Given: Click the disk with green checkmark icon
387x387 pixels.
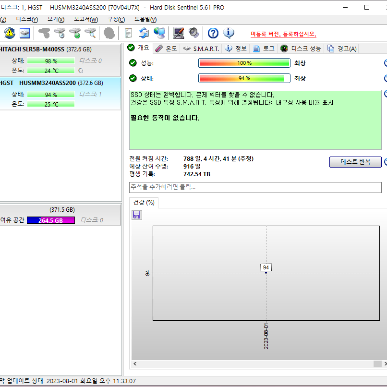Looking at the screenshot, I should (75, 33).
